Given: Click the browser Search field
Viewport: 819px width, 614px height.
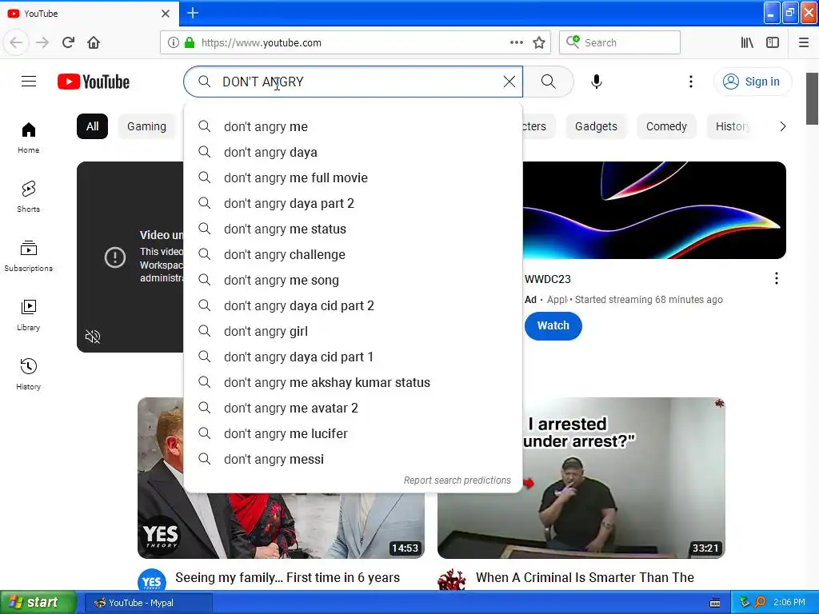Looking at the screenshot, I should [620, 42].
